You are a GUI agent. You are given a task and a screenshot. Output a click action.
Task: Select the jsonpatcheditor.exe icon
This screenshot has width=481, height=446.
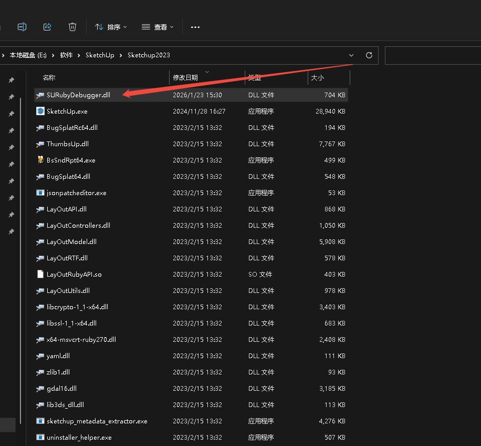(40, 192)
